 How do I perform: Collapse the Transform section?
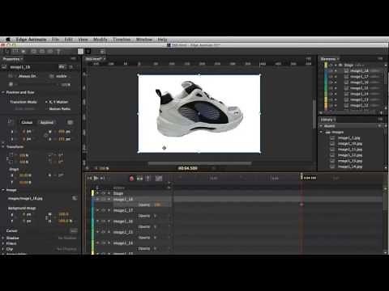pyautogui.click(x=3, y=146)
